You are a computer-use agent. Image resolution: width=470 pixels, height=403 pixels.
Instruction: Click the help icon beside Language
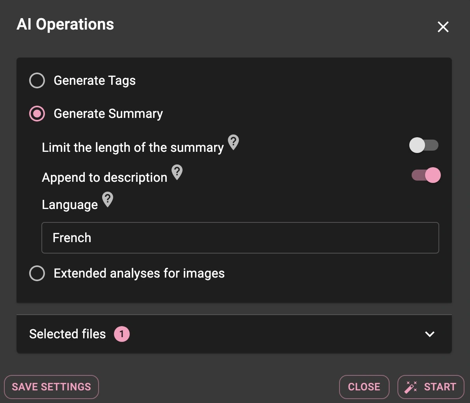[x=107, y=200]
